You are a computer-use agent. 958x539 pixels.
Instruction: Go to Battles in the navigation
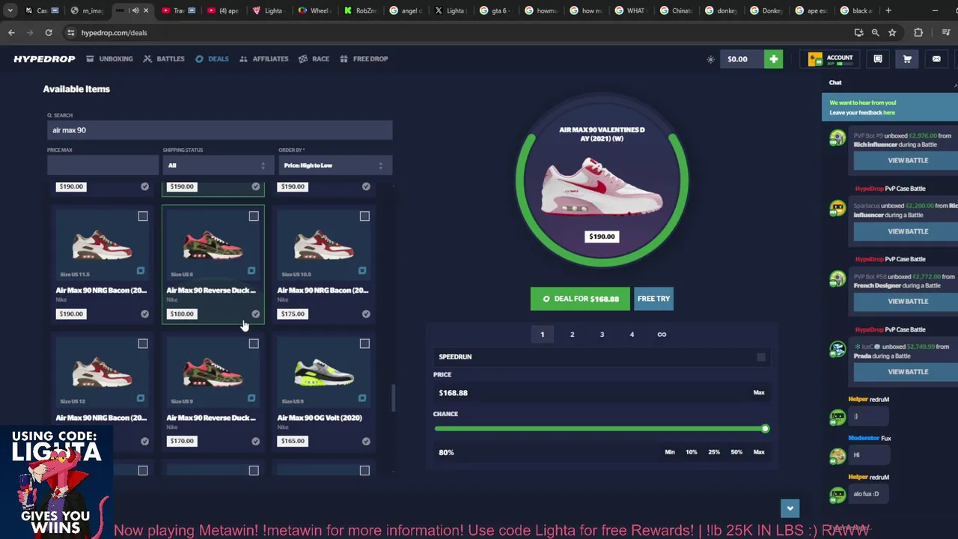tap(164, 58)
